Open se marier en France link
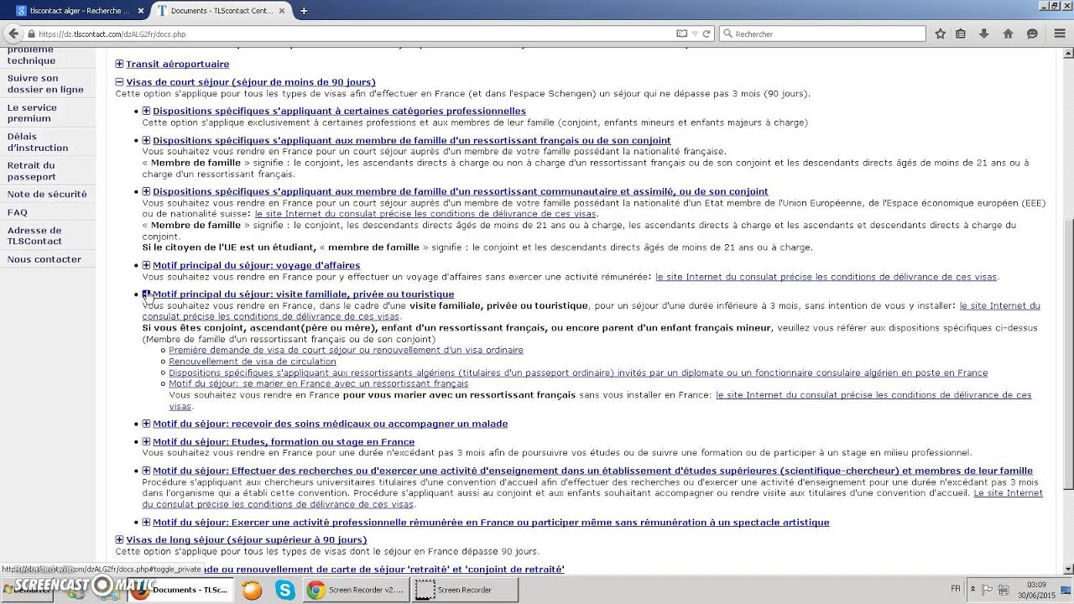The image size is (1074, 604). [x=319, y=383]
